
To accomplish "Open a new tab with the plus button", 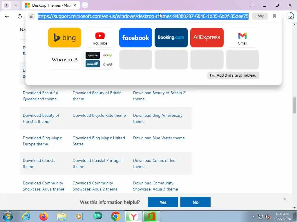I will point(85,5).
